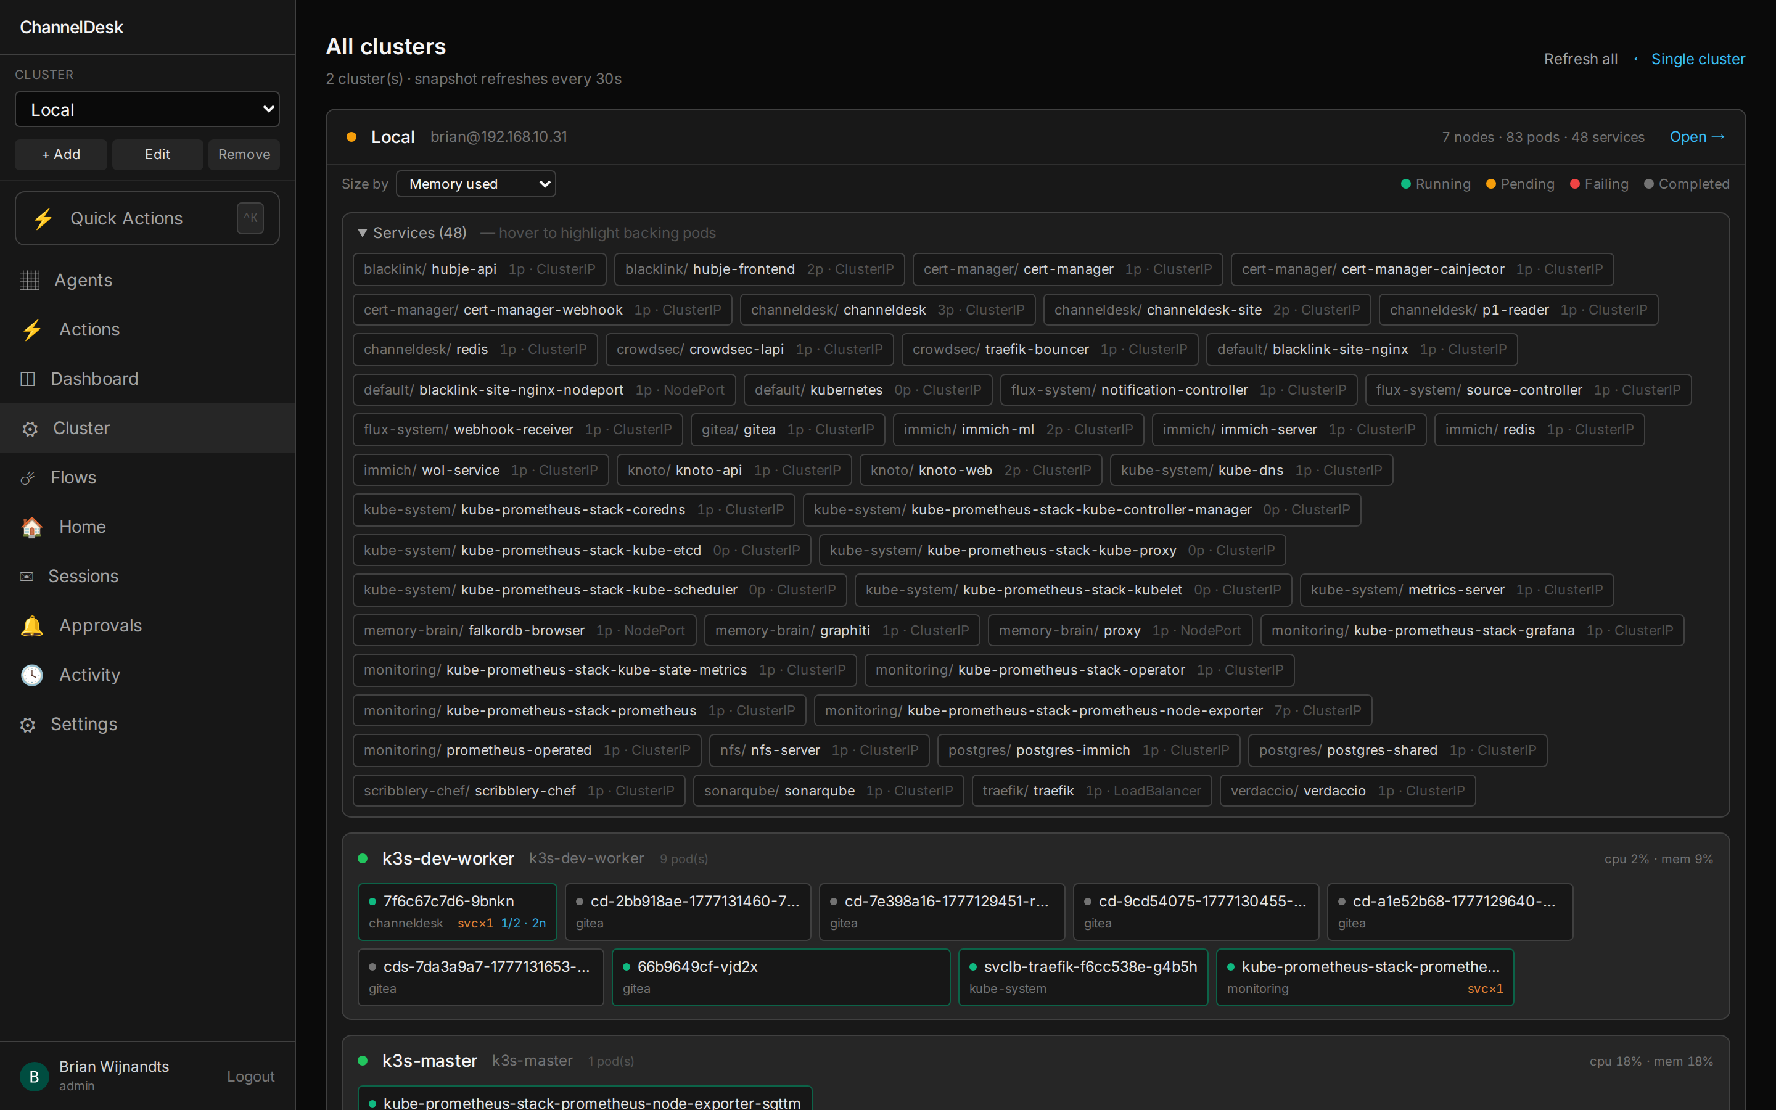Viewport: 1776px width, 1110px height.
Task: Select the channeldesk/p1-reader service chip
Action: (1518, 310)
